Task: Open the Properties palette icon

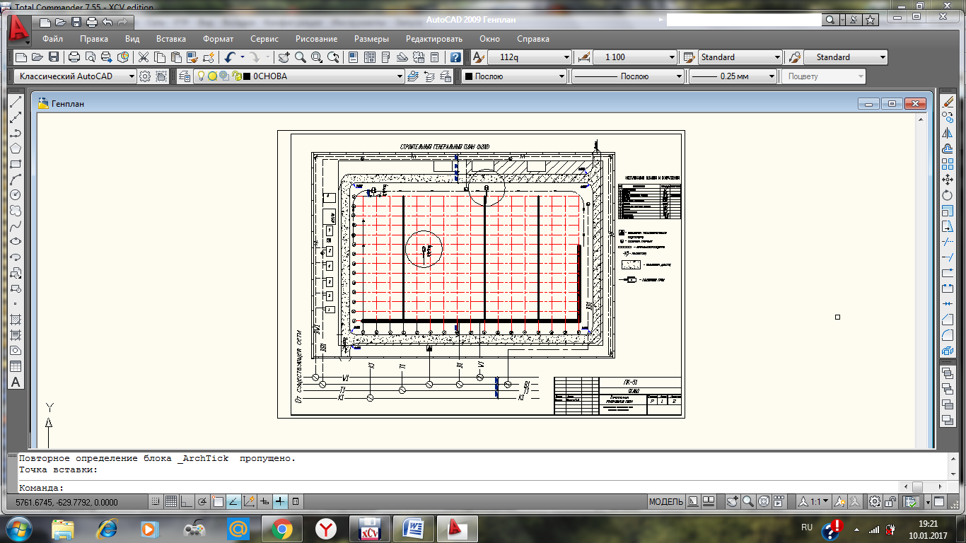Action: (x=353, y=57)
